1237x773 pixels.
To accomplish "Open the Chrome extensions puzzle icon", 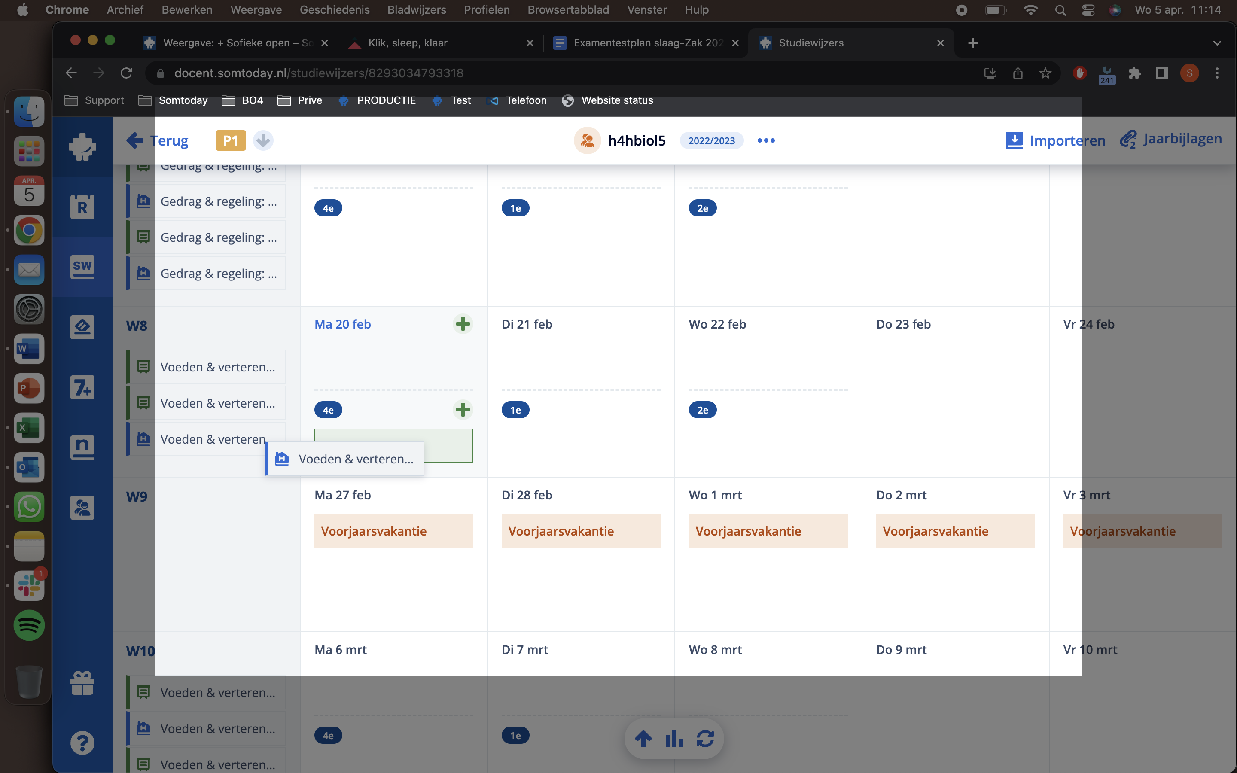I will tap(1134, 73).
